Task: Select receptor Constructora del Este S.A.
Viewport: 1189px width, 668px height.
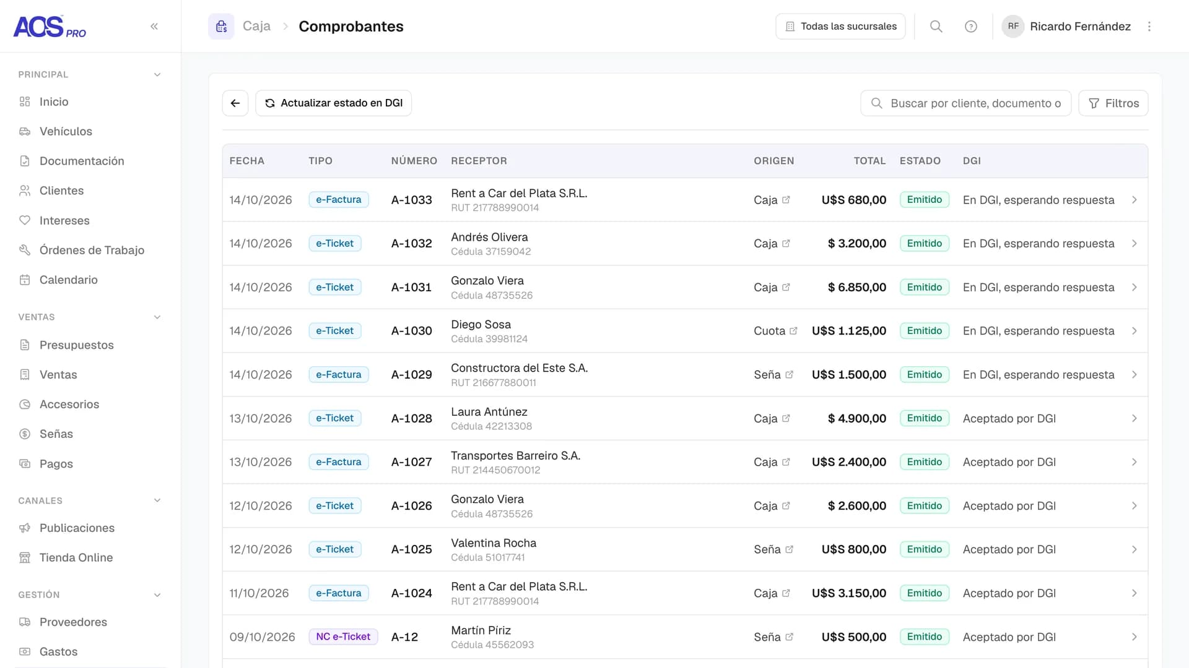Action: point(519,368)
